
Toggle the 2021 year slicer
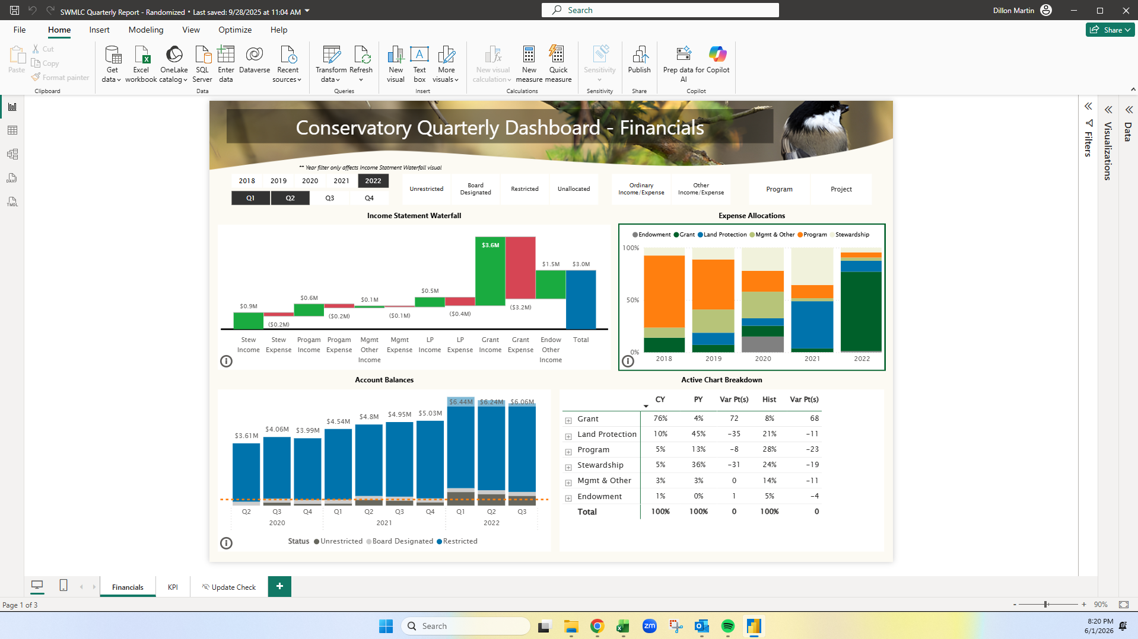[x=341, y=181]
